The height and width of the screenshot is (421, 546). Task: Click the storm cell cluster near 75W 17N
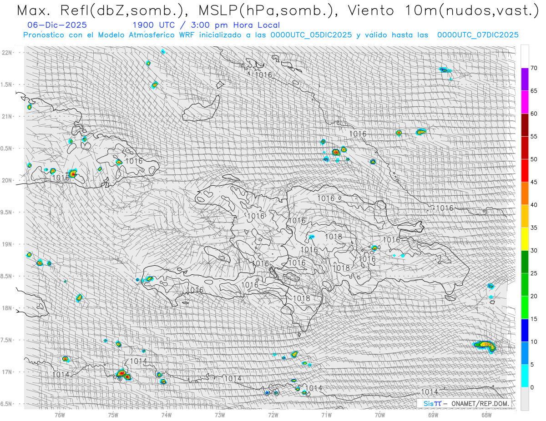point(123,375)
